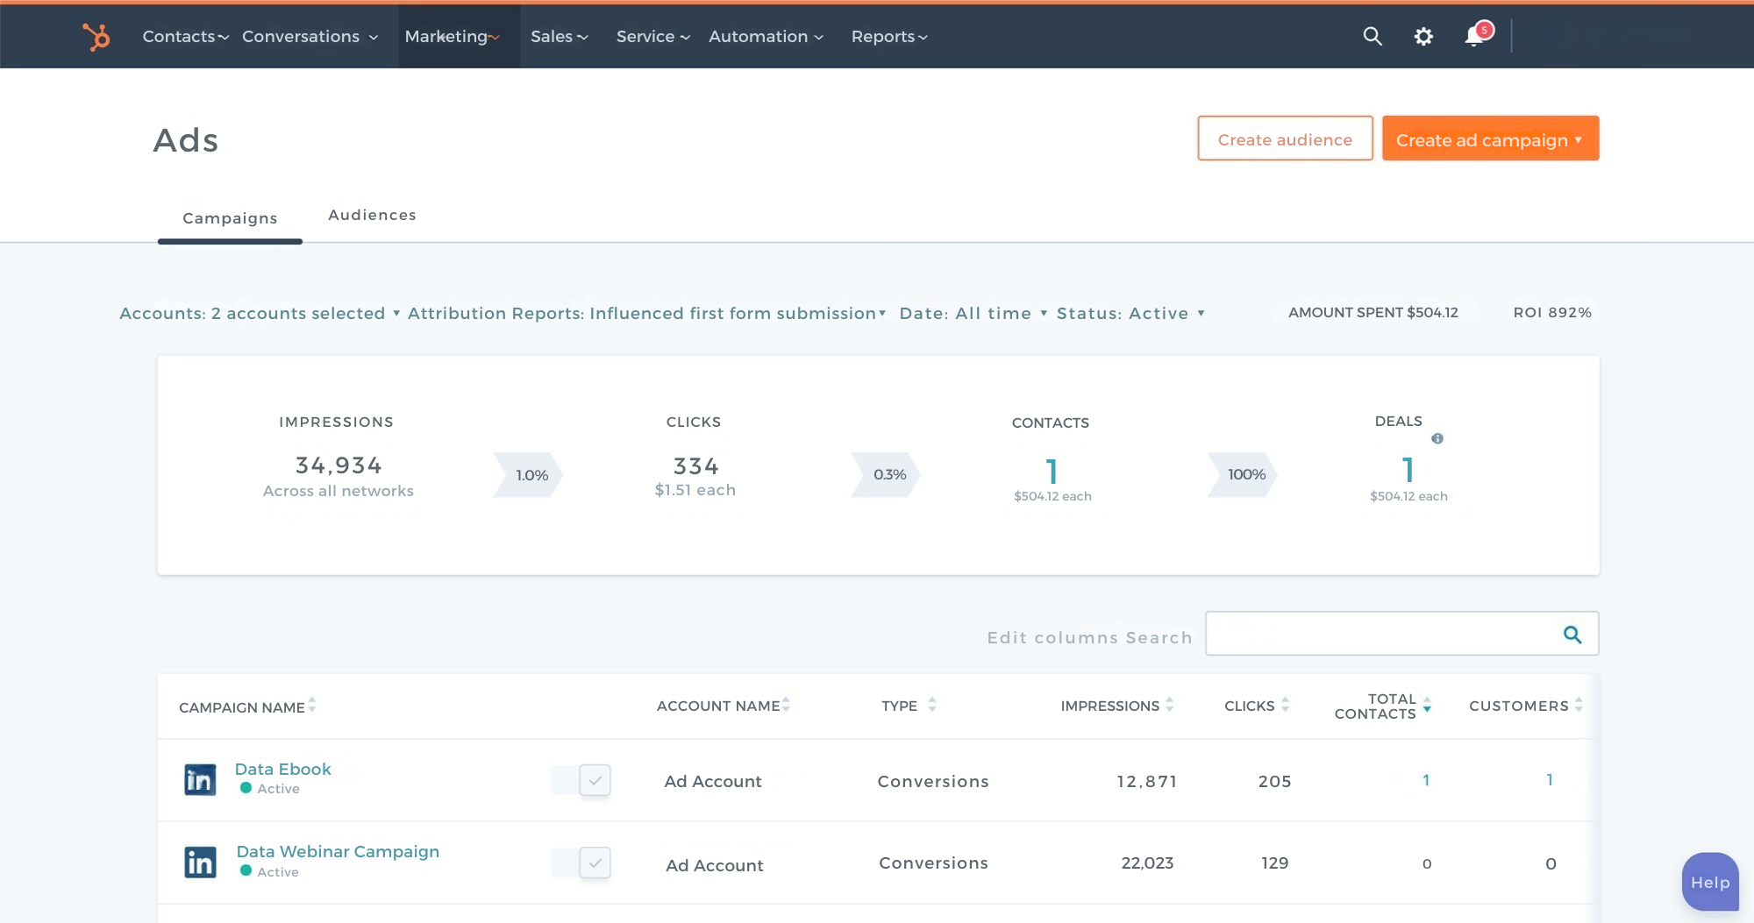Viewport: 1754px width, 923px height.
Task: Open the Create ad campaign dropdown
Action: point(1490,138)
